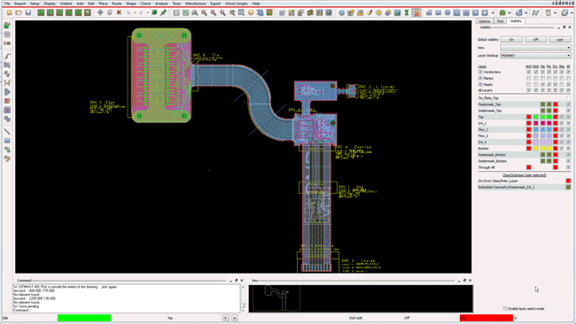Click the blue info circle icon
This screenshot has width=576, height=324.
(x=342, y=13)
